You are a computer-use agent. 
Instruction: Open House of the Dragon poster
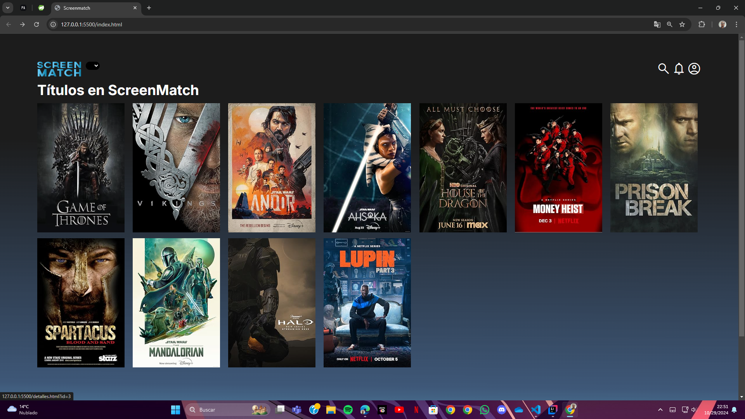[463, 168]
